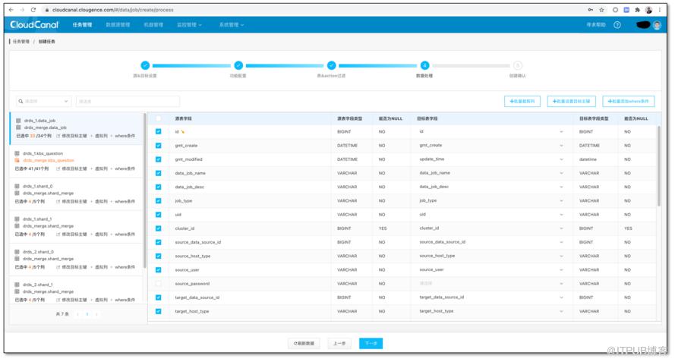Toggle the select-all checkbox in the table header

click(159, 118)
